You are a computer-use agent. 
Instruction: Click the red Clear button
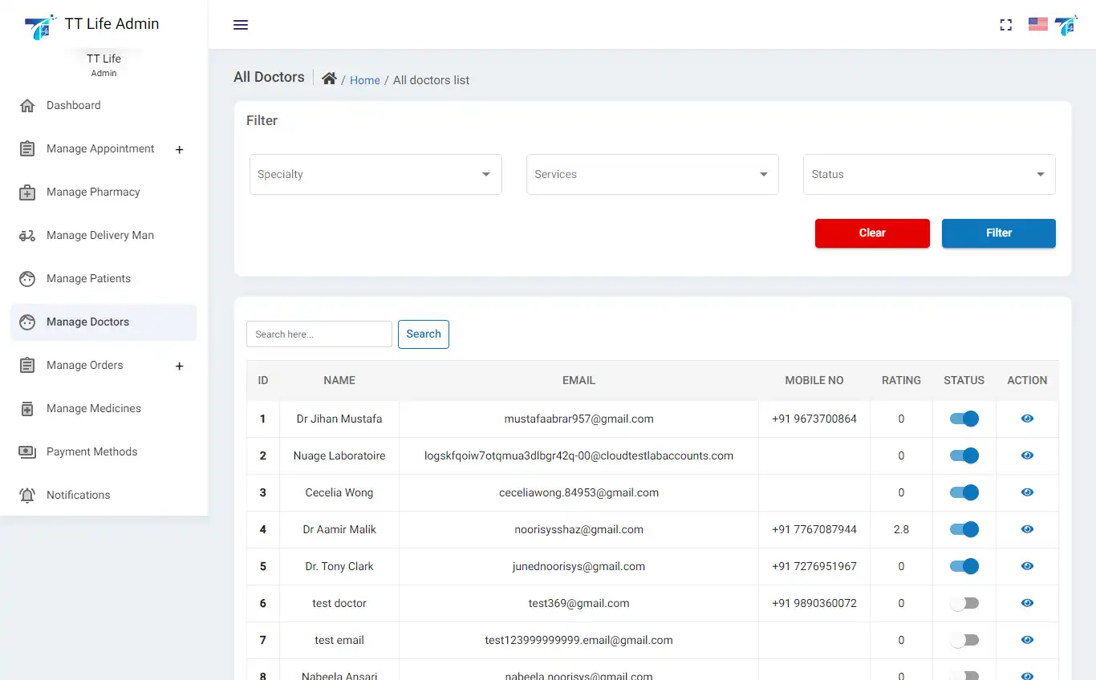click(x=872, y=233)
